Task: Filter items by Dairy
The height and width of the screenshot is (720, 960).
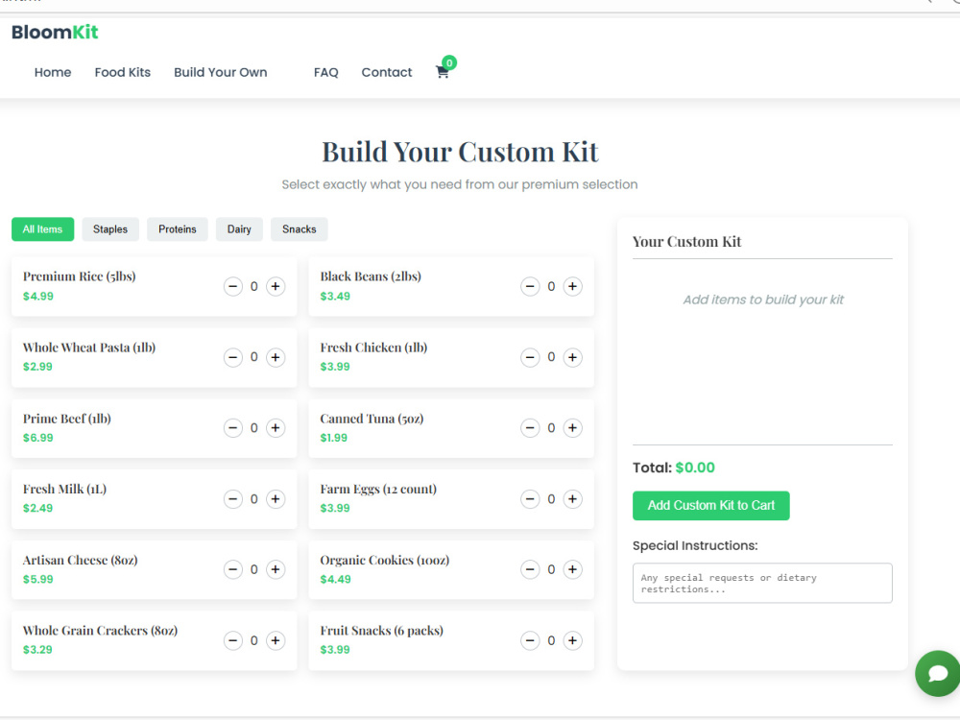Action: coord(239,229)
